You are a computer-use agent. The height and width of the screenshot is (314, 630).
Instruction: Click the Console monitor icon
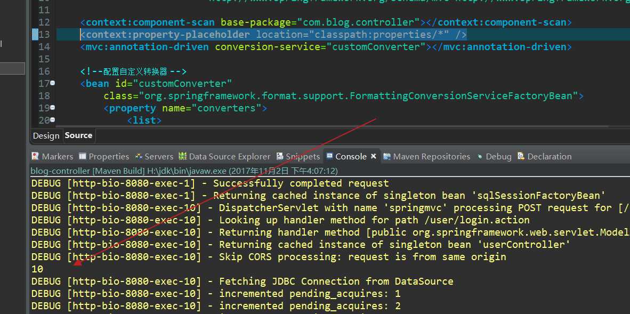pos(329,156)
